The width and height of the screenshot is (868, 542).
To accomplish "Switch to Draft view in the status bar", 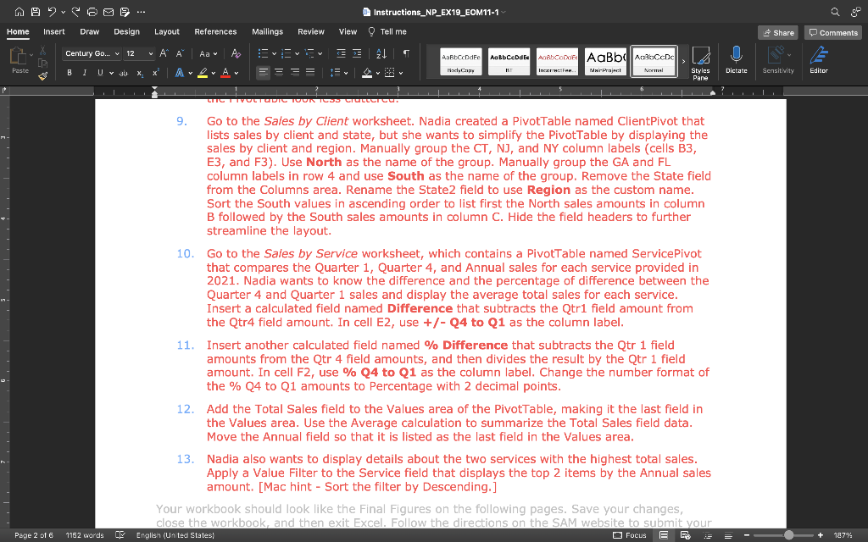I will coord(728,535).
